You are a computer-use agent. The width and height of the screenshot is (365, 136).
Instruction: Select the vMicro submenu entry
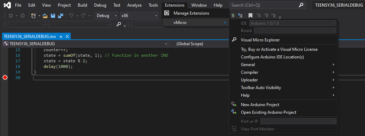point(196,23)
